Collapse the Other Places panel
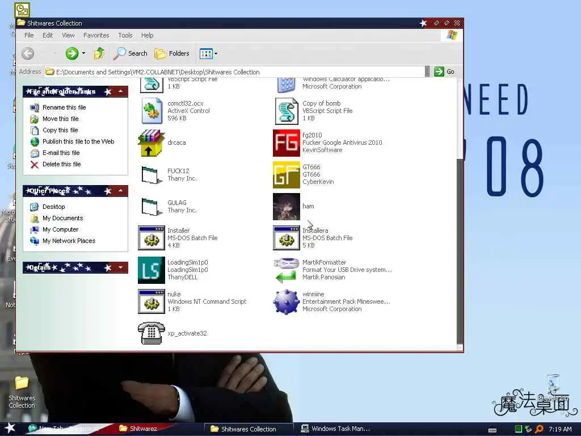Image resolution: width=581 pixels, height=436 pixels. [121, 191]
